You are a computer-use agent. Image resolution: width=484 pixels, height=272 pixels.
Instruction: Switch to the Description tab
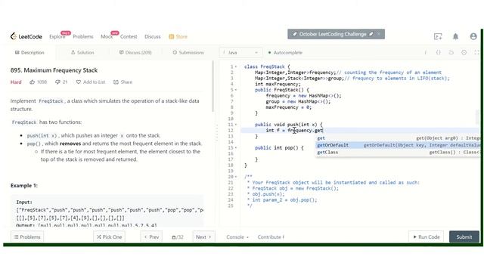pyautogui.click(x=29, y=52)
